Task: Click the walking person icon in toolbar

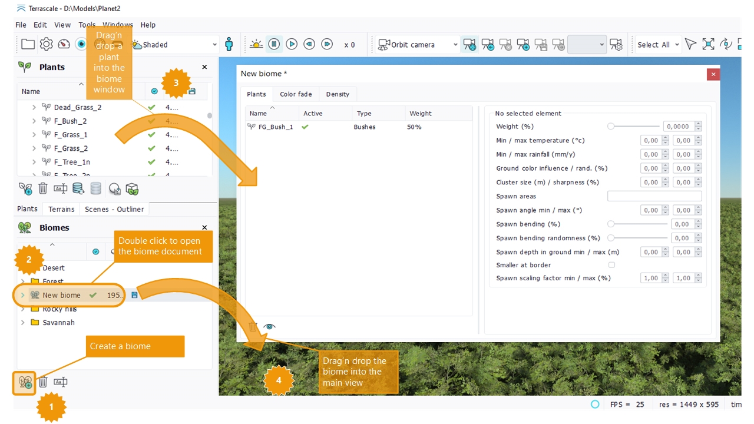Action: pos(229,44)
